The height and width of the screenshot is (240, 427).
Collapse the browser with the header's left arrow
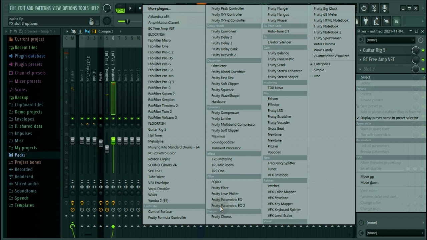tap(6, 31)
